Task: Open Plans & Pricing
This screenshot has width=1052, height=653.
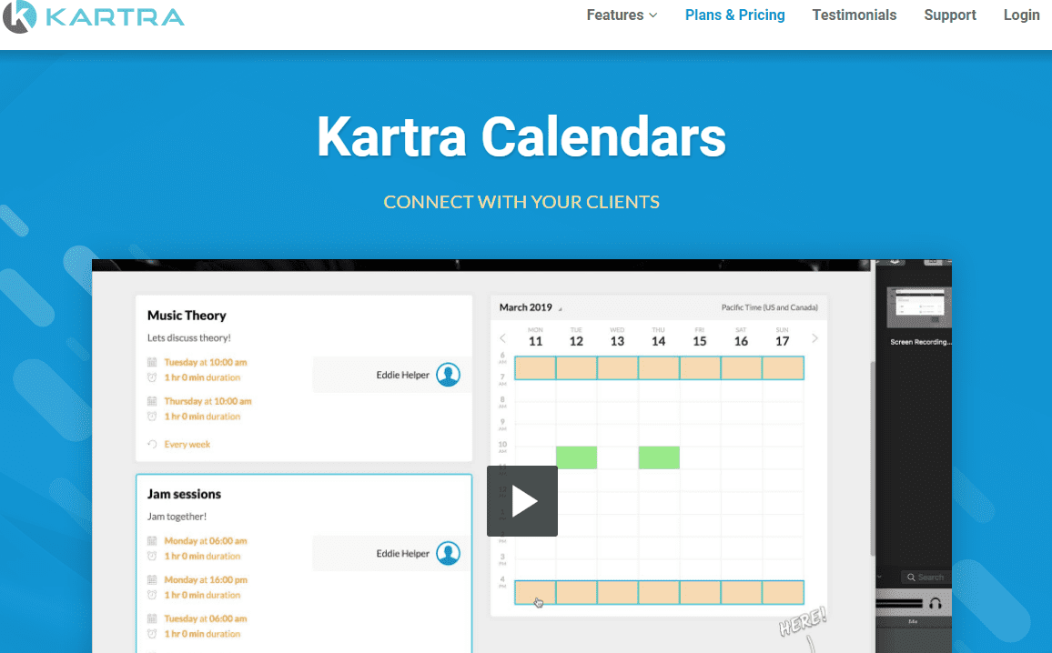Action: (734, 15)
